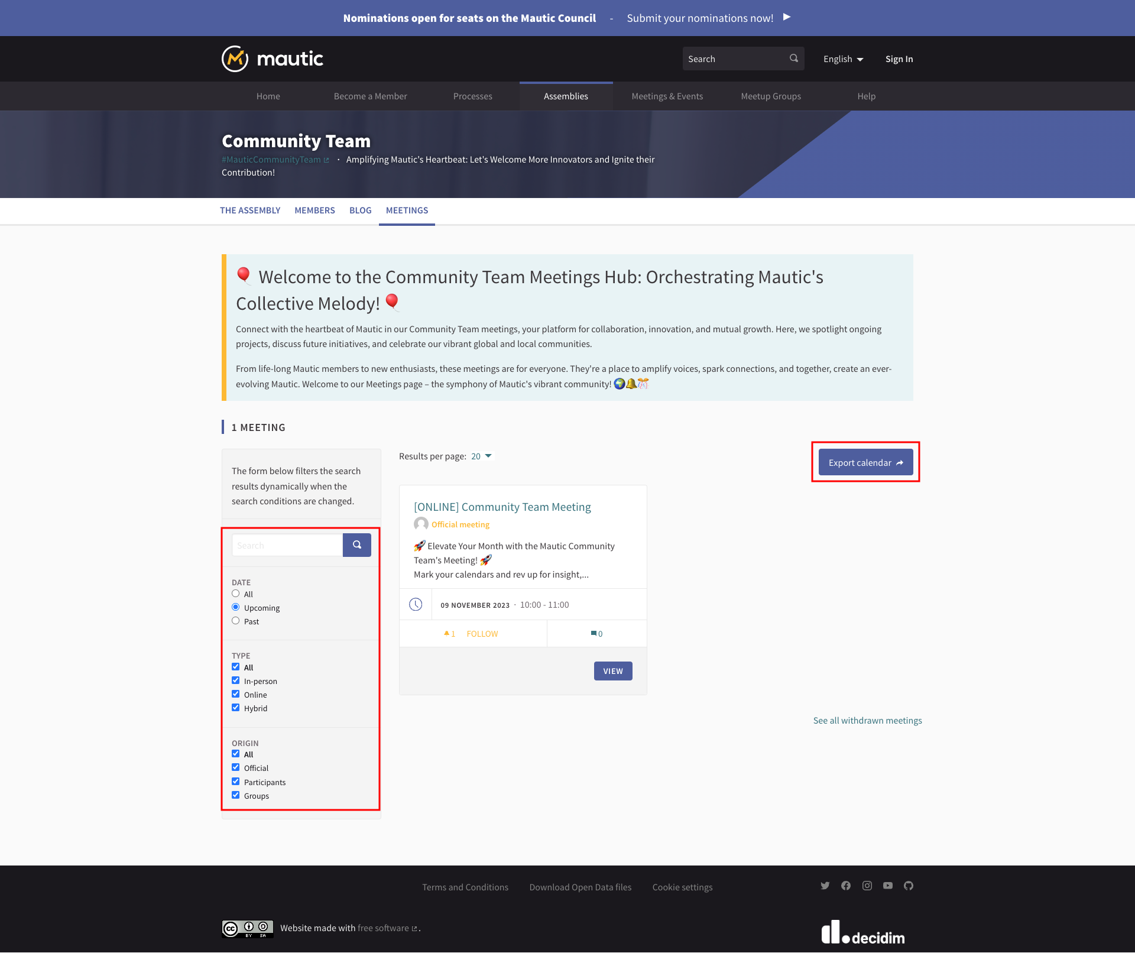Open the Instagram icon in footer
Image resolution: width=1135 pixels, height=953 pixels.
click(867, 886)
